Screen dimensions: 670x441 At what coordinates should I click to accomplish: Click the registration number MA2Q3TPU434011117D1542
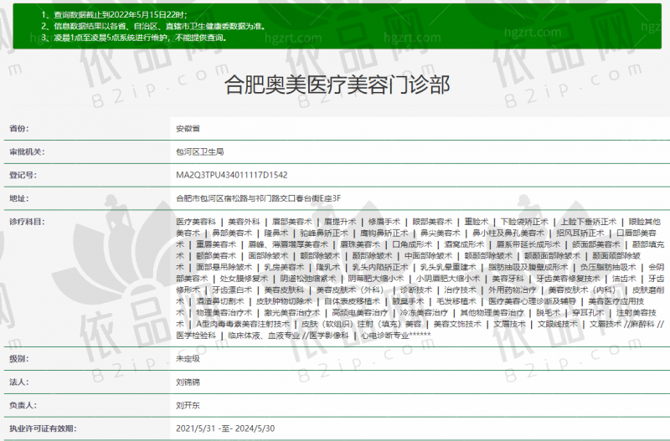coord(231,176)
